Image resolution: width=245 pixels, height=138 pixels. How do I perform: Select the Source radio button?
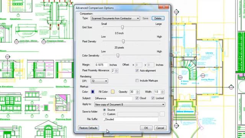(105, 110)
